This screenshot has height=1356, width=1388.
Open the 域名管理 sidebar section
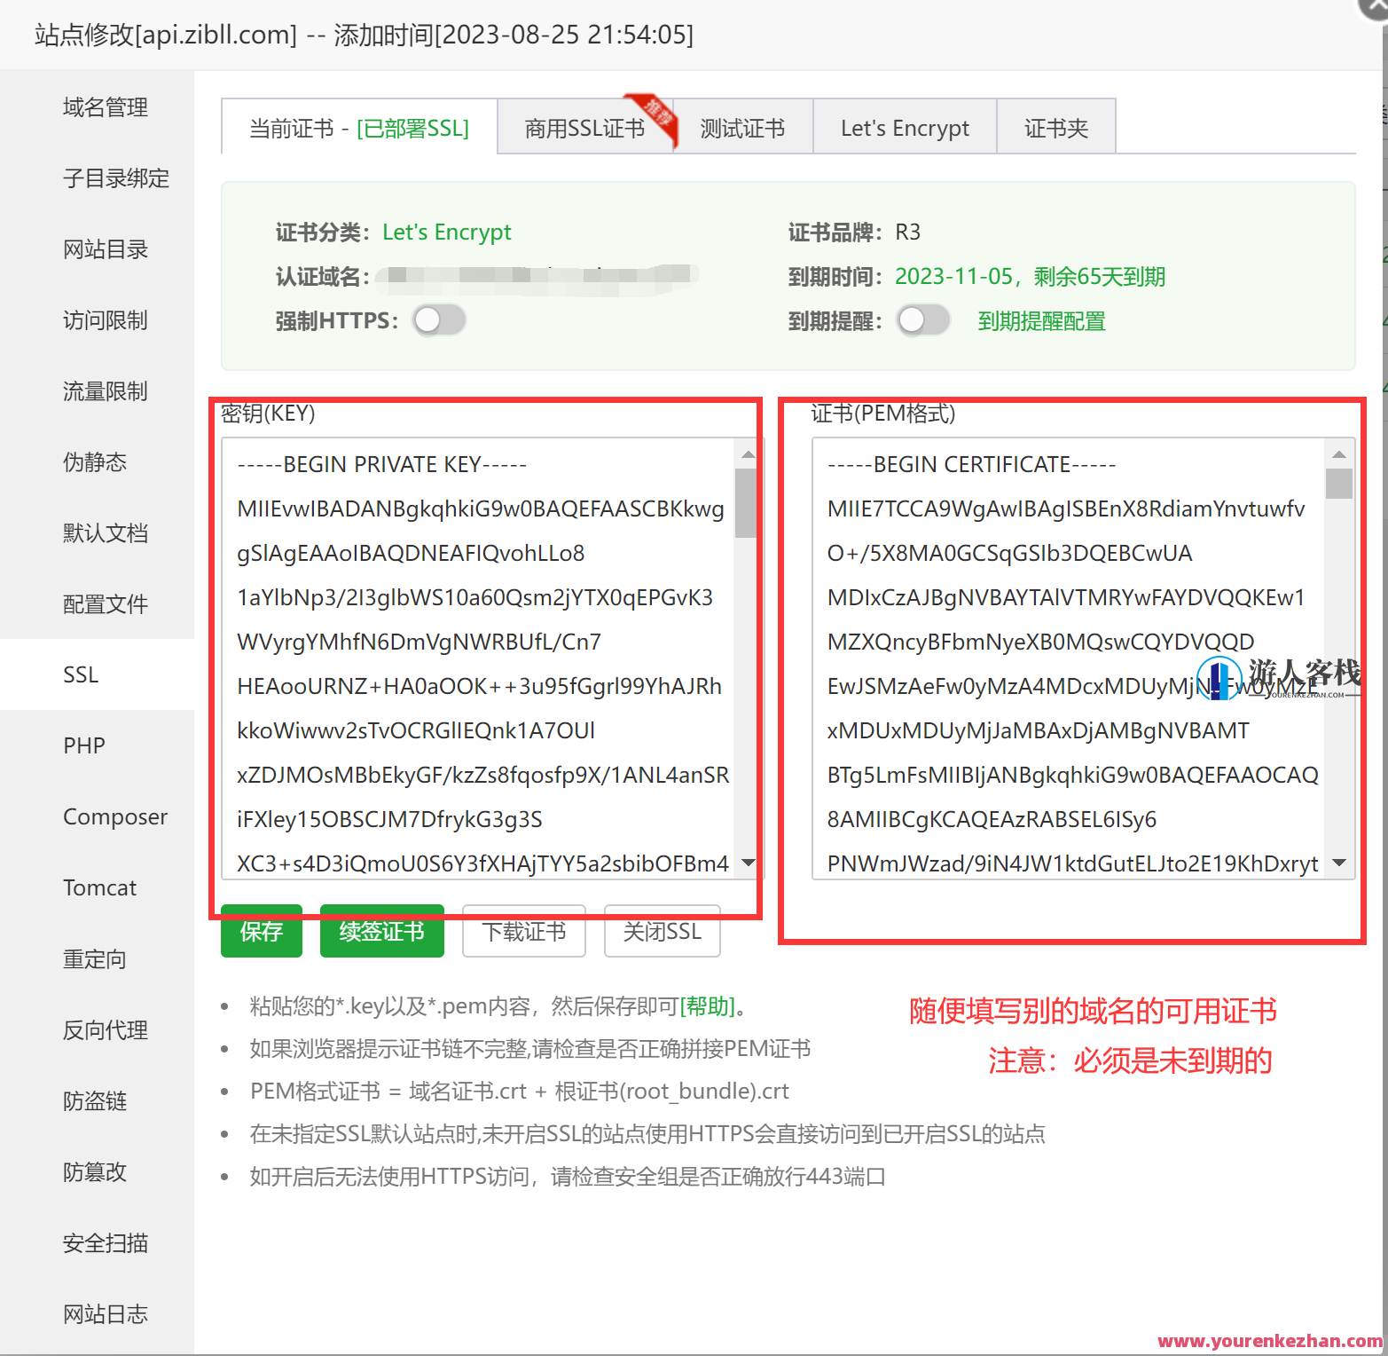pyautogui.click(x=105, y=107)
